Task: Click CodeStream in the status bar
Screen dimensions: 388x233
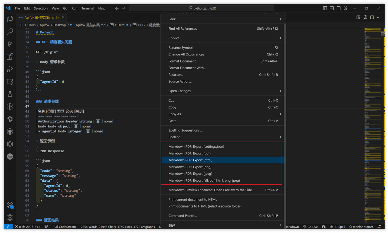Action: (x=65, y=227)
